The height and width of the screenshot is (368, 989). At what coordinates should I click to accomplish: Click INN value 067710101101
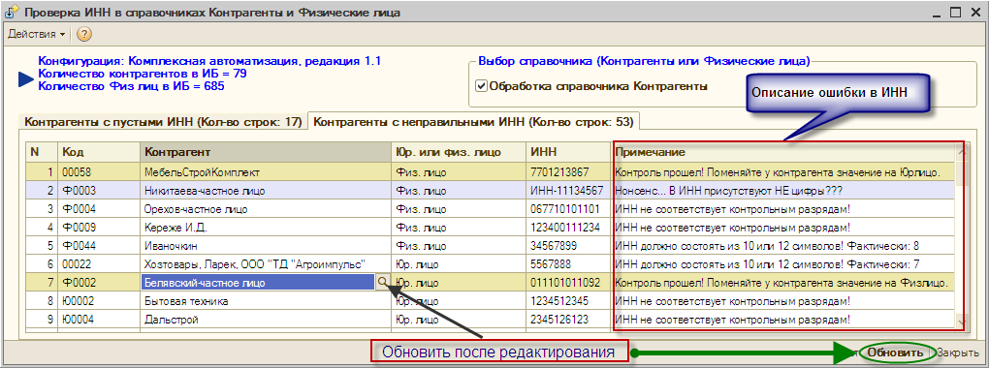point(568,208)
